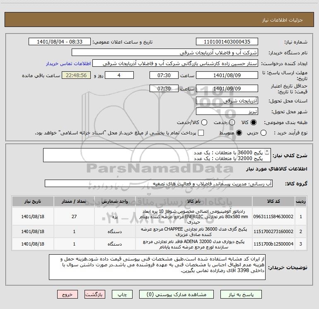
Task: Click the توضیحات خریدار text box
Action: pyautogui.click(x=157, y=267)
